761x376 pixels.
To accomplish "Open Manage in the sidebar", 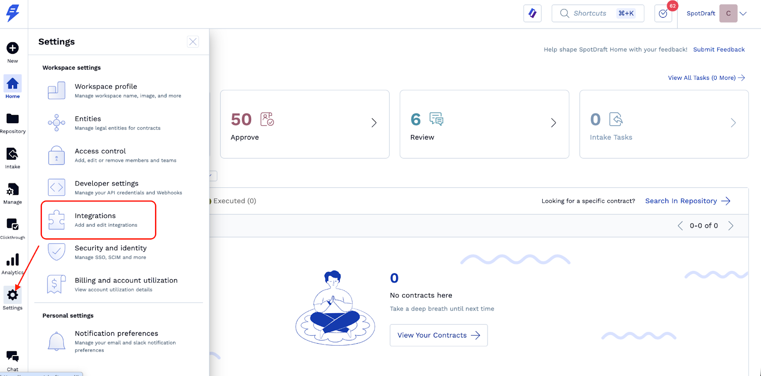I will 13,193.
